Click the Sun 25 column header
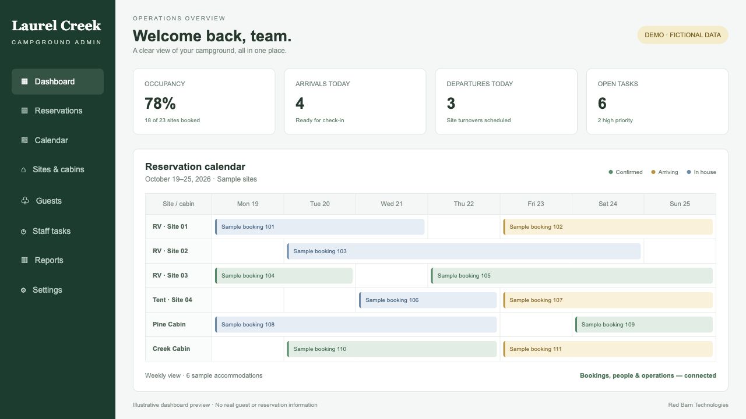 [680, 204]
